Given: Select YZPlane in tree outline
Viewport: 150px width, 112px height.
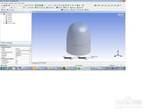Looking at the screenshot, I should pyautogui.click(x=10, y=19).
